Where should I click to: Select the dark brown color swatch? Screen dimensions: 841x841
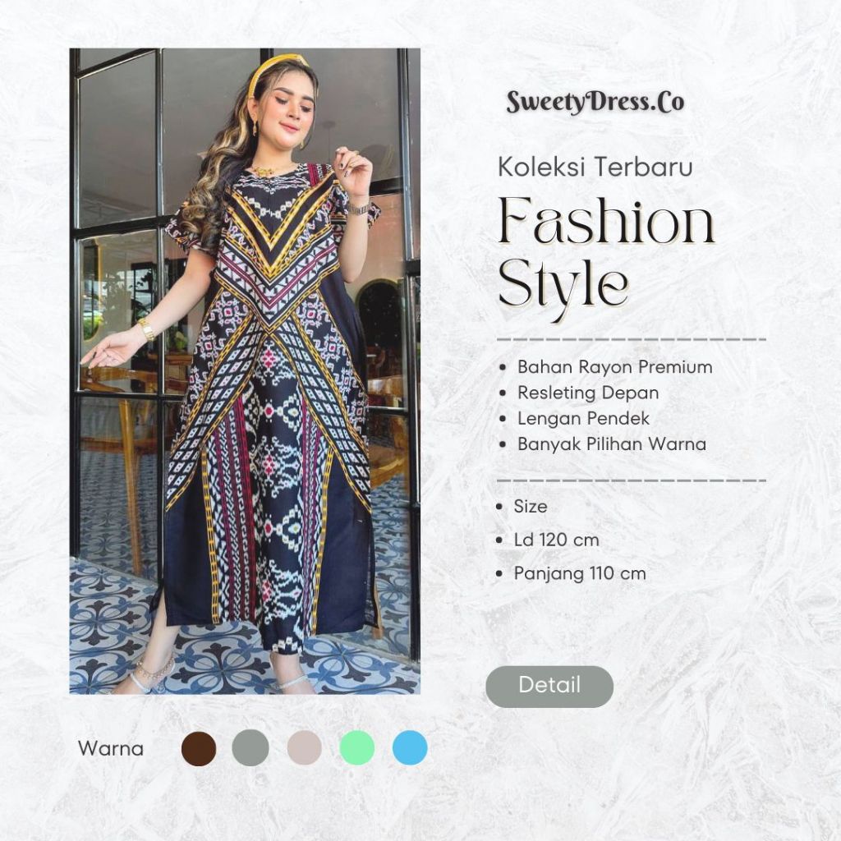[x=199, y=747]
